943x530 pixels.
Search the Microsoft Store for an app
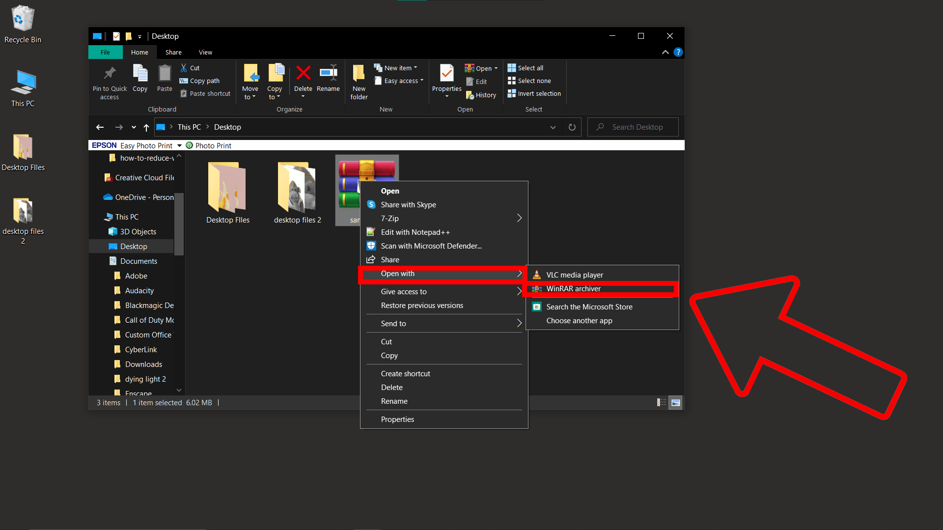tap(589, 307)
